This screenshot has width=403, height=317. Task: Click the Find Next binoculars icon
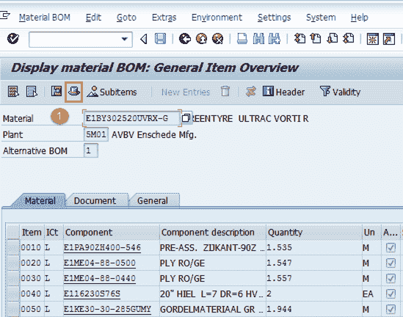[275, 39]
